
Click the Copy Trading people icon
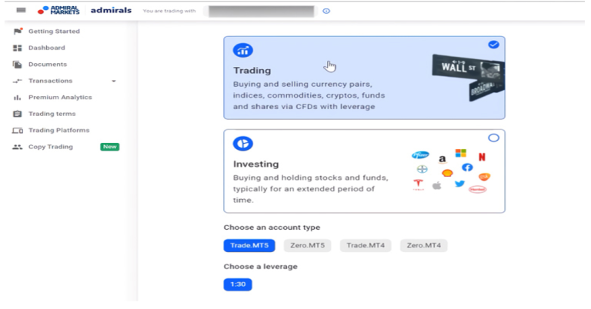pos(18,147)
